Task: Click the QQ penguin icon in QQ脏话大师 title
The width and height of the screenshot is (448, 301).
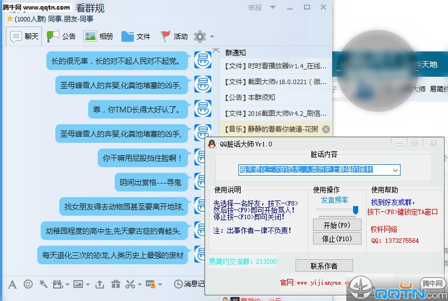Action: point(212,143)
